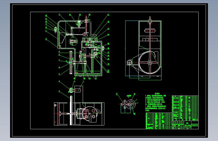
Task: Click the title block in the bottom-right corner
Action: pyautogui.click(x=185, y=125)
